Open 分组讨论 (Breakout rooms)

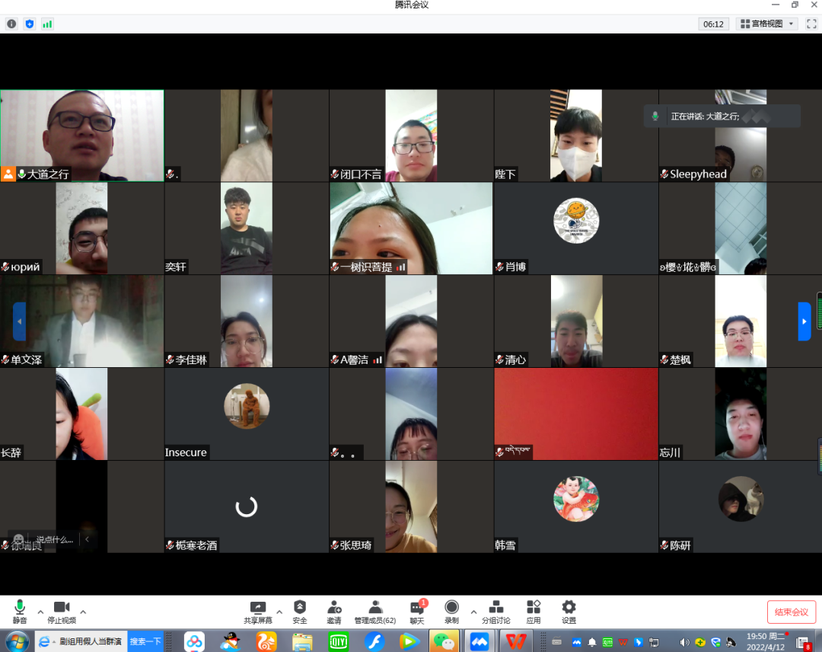tap(495, 611)
